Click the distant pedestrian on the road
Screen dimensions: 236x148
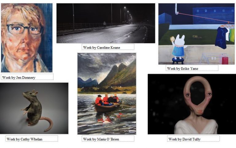pyautogui.click(x=104, y=24)
